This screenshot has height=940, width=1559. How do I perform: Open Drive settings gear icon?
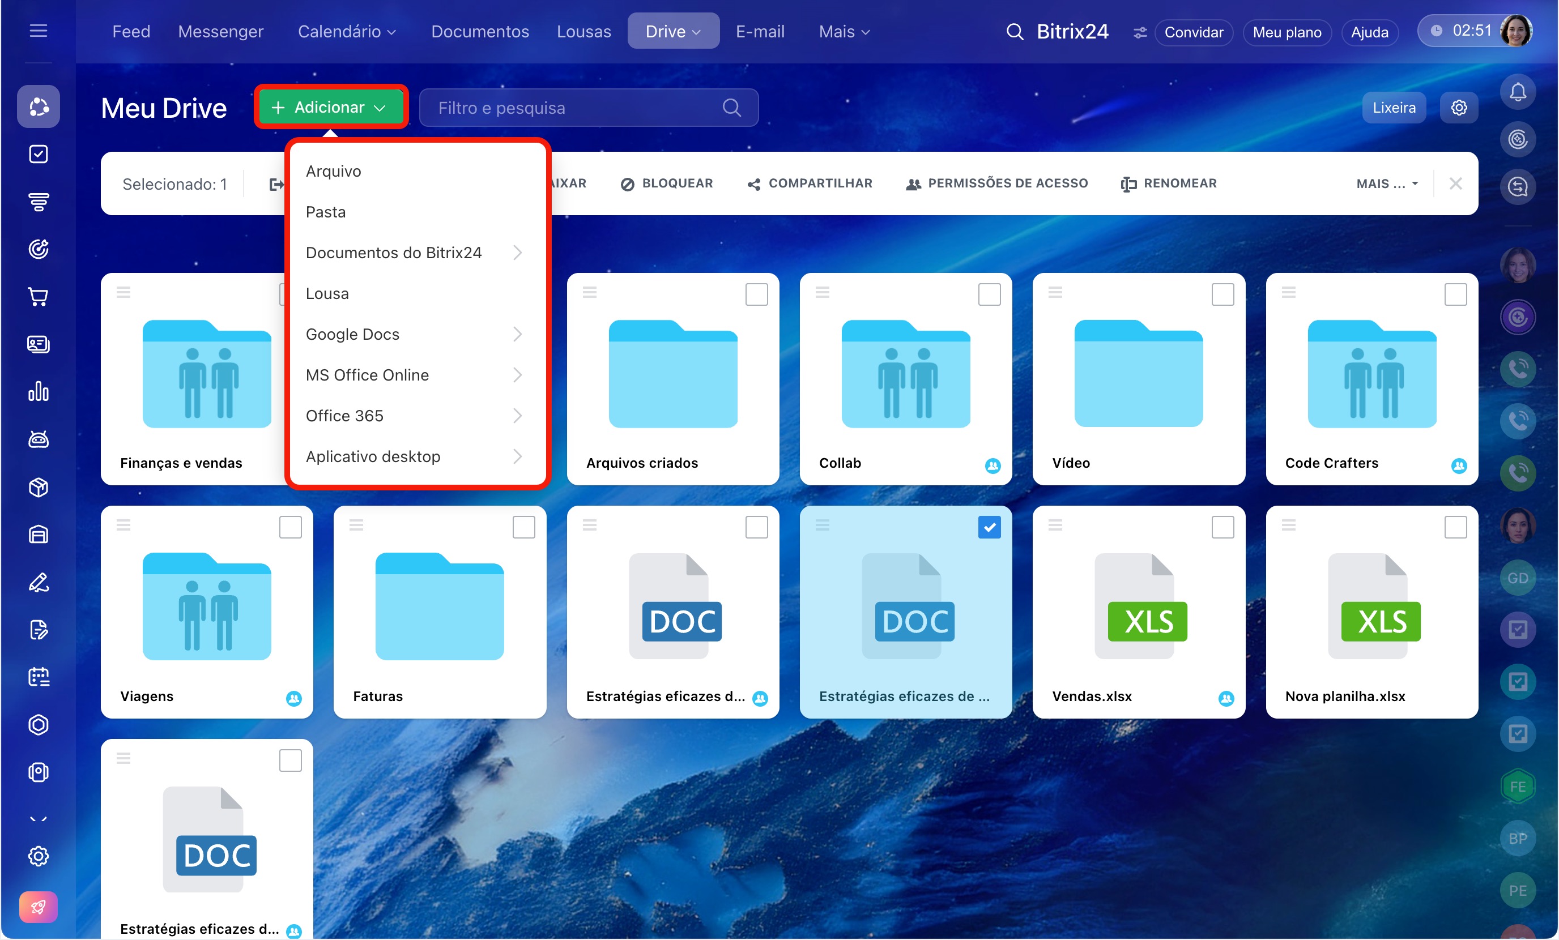(x=1458, y=108)
